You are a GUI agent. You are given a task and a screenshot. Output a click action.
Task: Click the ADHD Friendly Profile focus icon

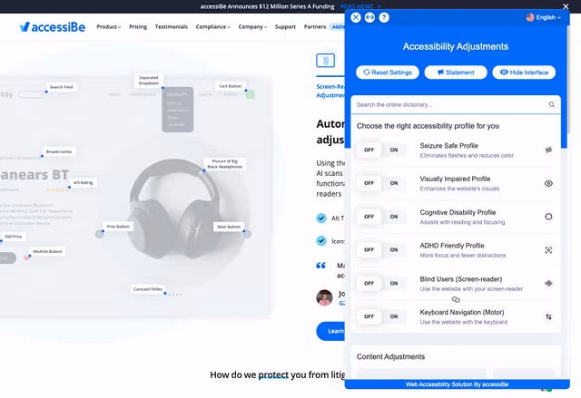pyautogui.click(x=548, y=250)
